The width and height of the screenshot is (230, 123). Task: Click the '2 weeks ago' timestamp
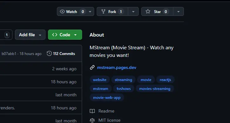tap(64, 69)
